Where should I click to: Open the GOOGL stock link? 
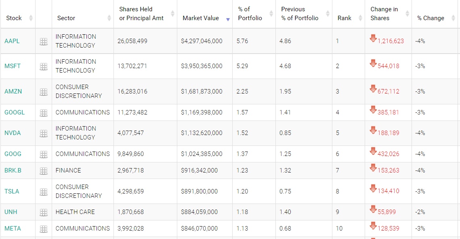15,112
